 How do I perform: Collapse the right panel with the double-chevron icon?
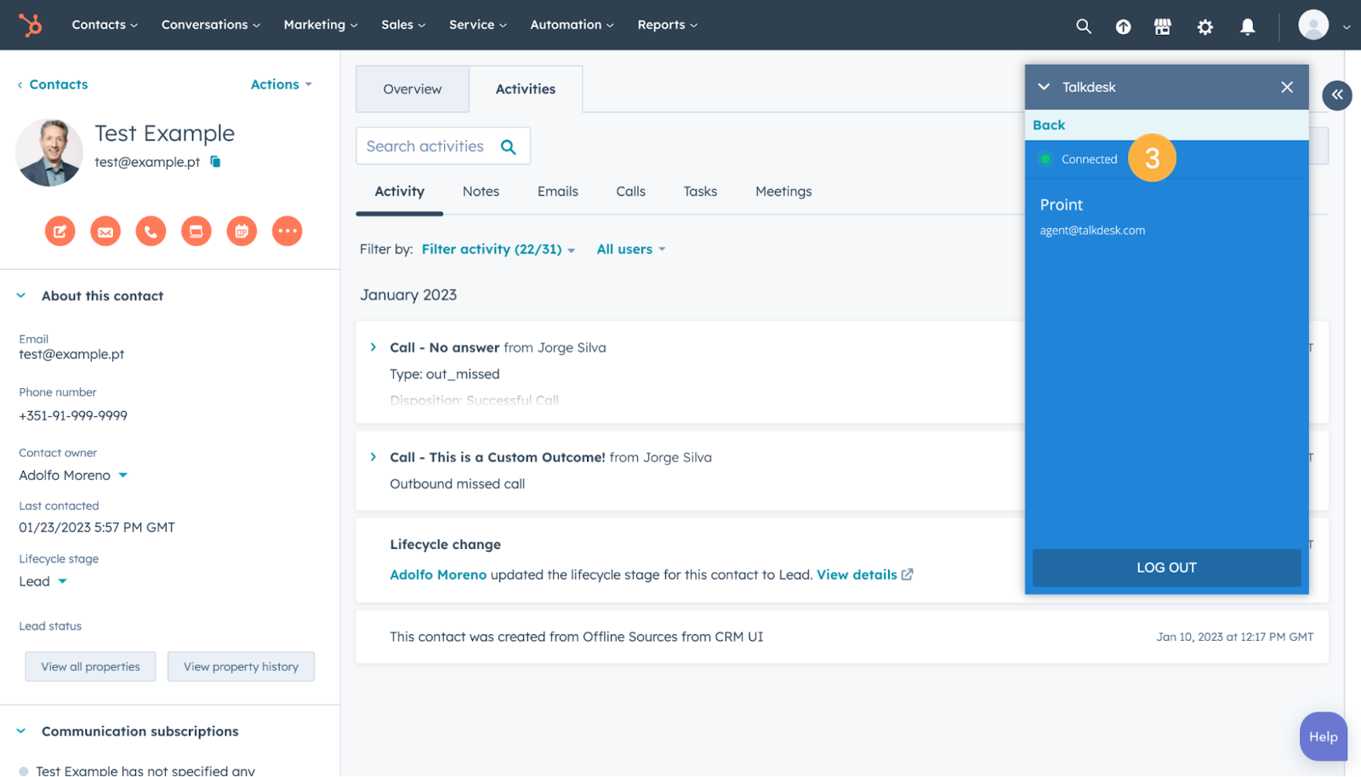1338,95
